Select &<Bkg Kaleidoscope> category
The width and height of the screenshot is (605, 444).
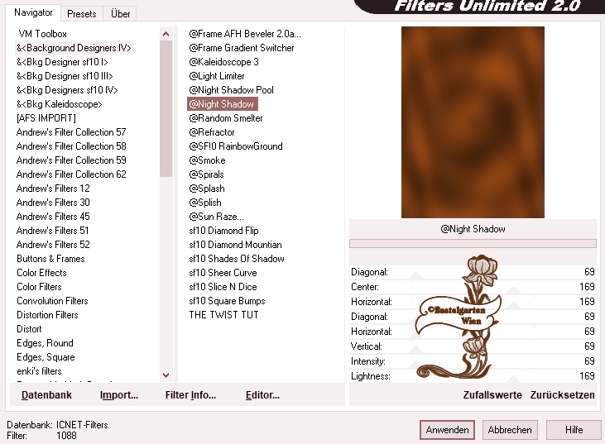click(59, 104)
